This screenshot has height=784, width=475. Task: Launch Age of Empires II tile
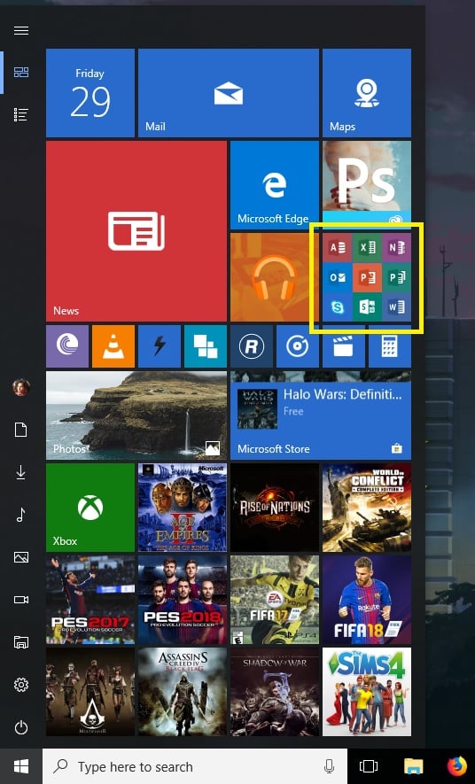pyautogui.click(x=182, y=508)
